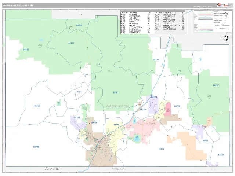Select the 84757 ZIP label on map
The height and width of the screenshot is (176, 235).
156,60
